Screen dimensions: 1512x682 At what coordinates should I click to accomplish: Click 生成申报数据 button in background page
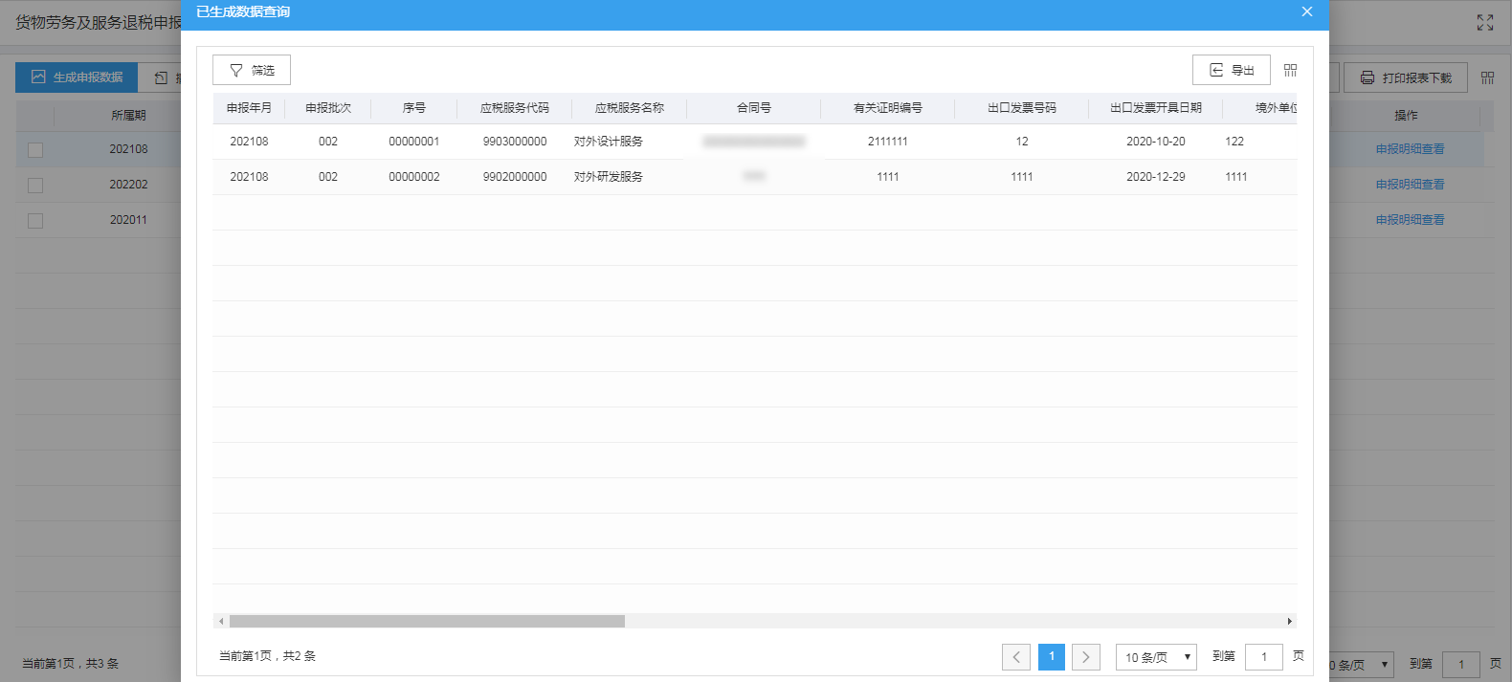(77, 77)
